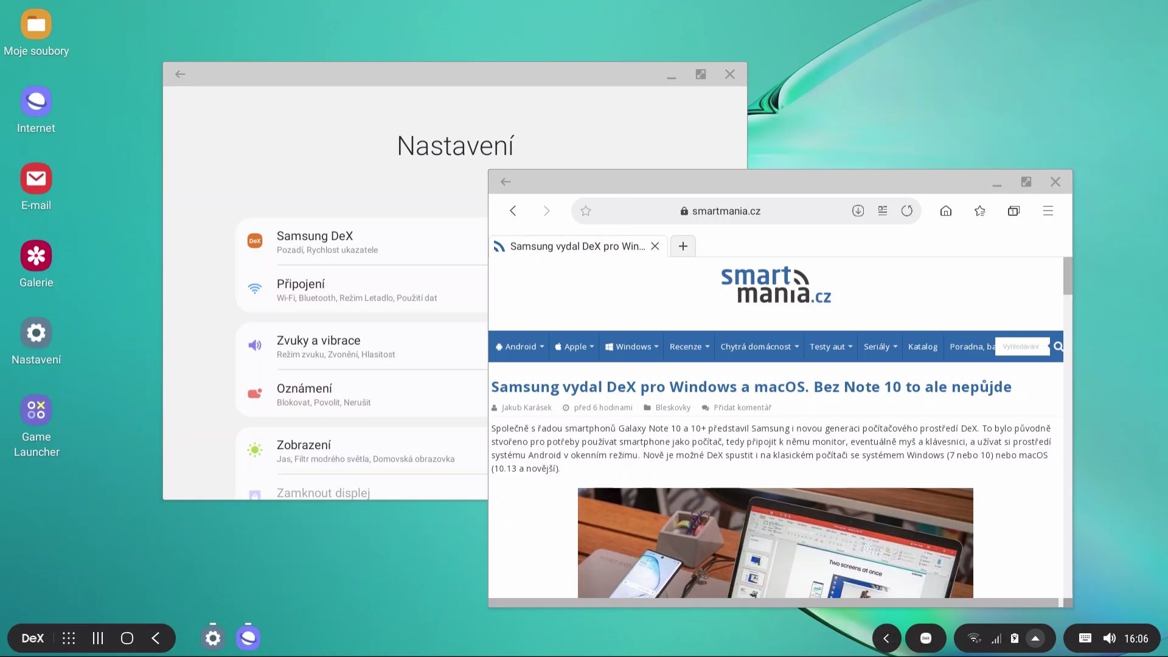
Task: Click the browser vertical scrollbar thumb
Action: [1068, 276]
